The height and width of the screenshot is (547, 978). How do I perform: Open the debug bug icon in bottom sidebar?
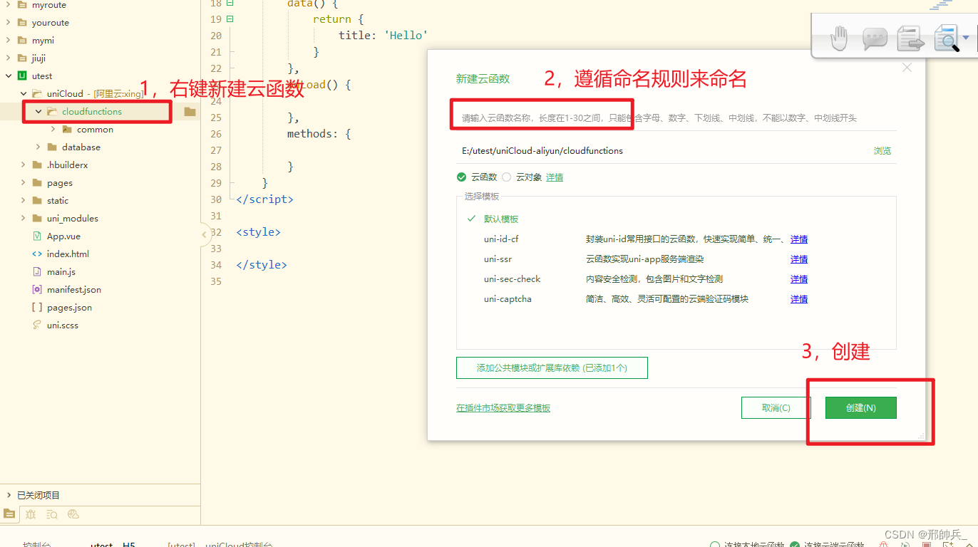pos(31,514)
